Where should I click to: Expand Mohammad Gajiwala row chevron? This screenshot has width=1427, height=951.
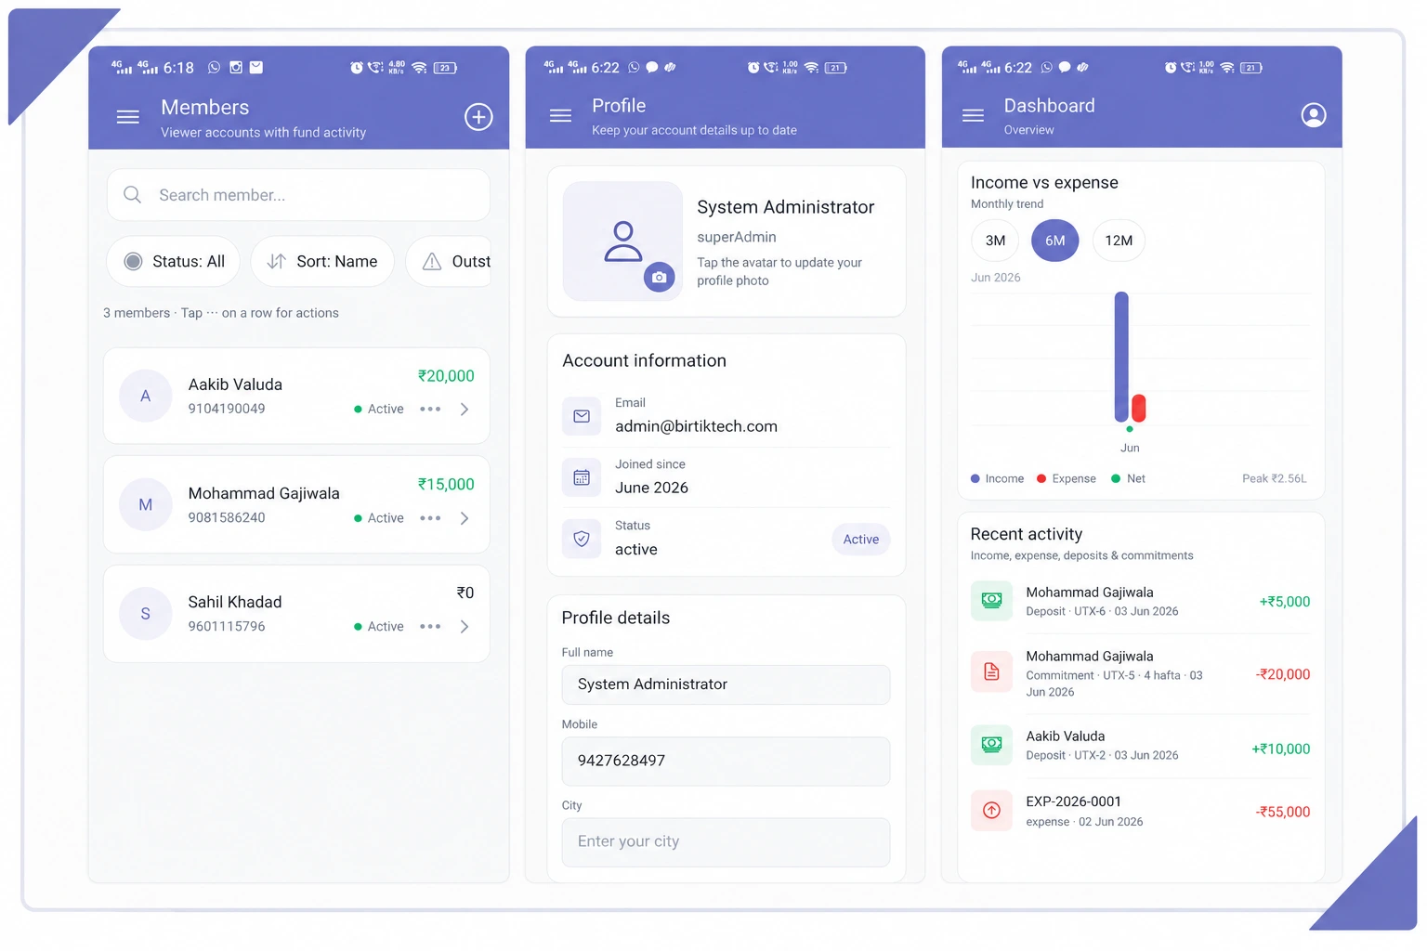point(465,518)
